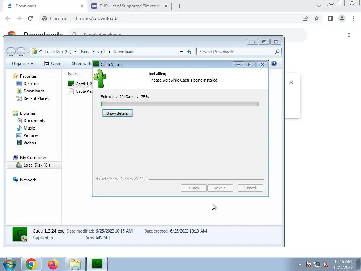Viewport: 361px width, 271px height.
Task: Click the Explorer help question mark icon
Action: pyautogui.click(x=274, y=64)
